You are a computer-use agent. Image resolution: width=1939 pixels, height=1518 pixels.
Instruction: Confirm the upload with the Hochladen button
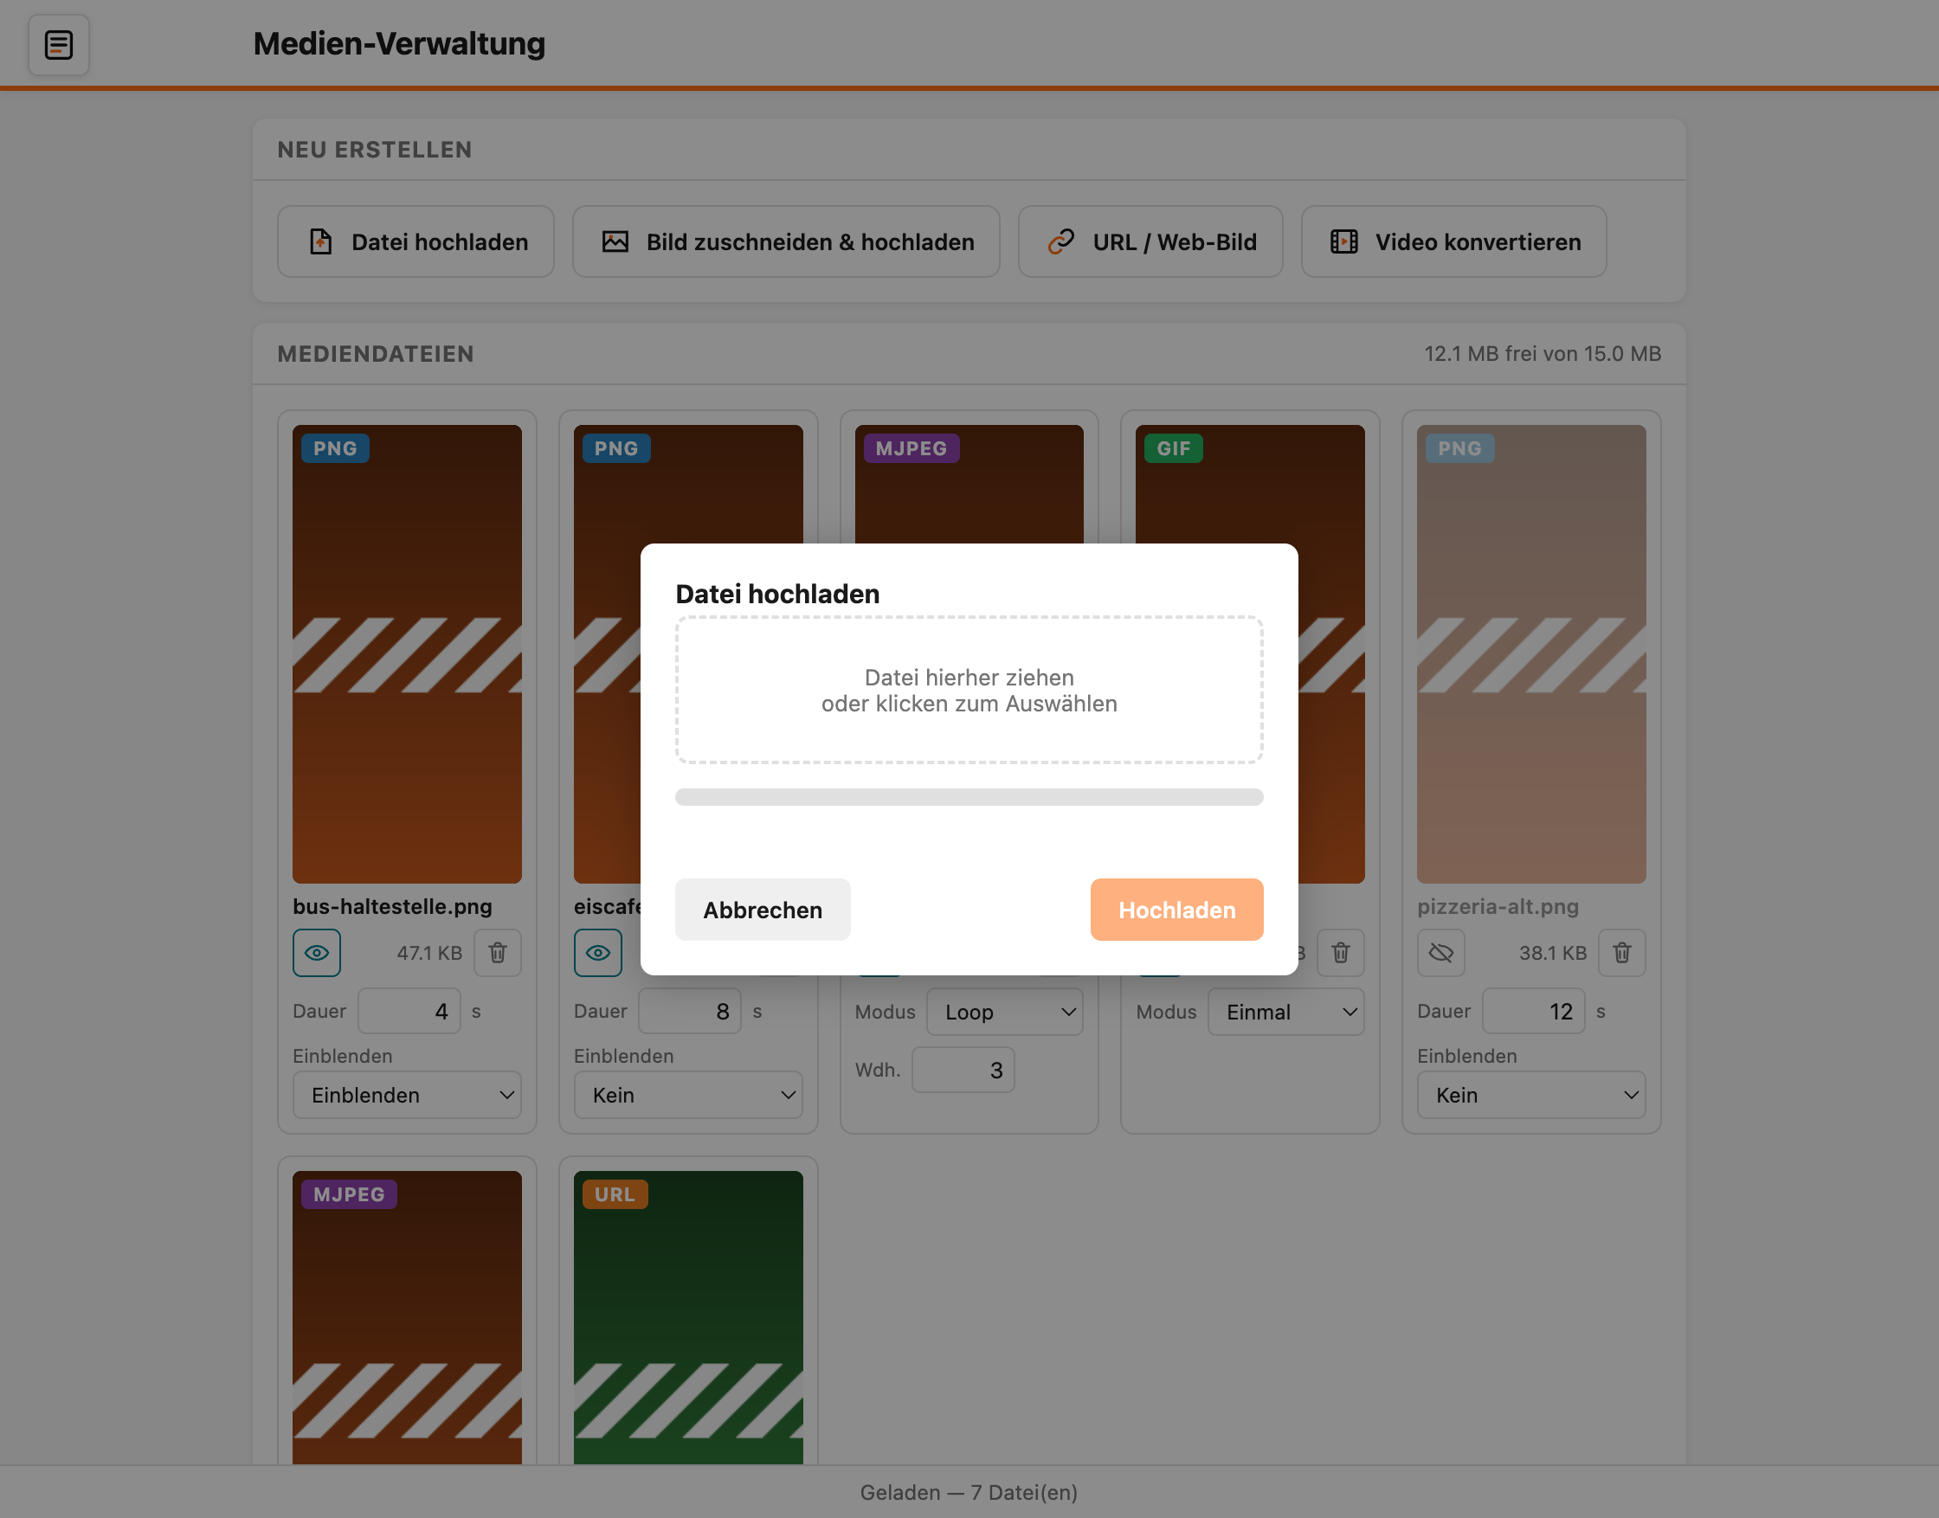pyautogui.click(x=1177, y=910)
